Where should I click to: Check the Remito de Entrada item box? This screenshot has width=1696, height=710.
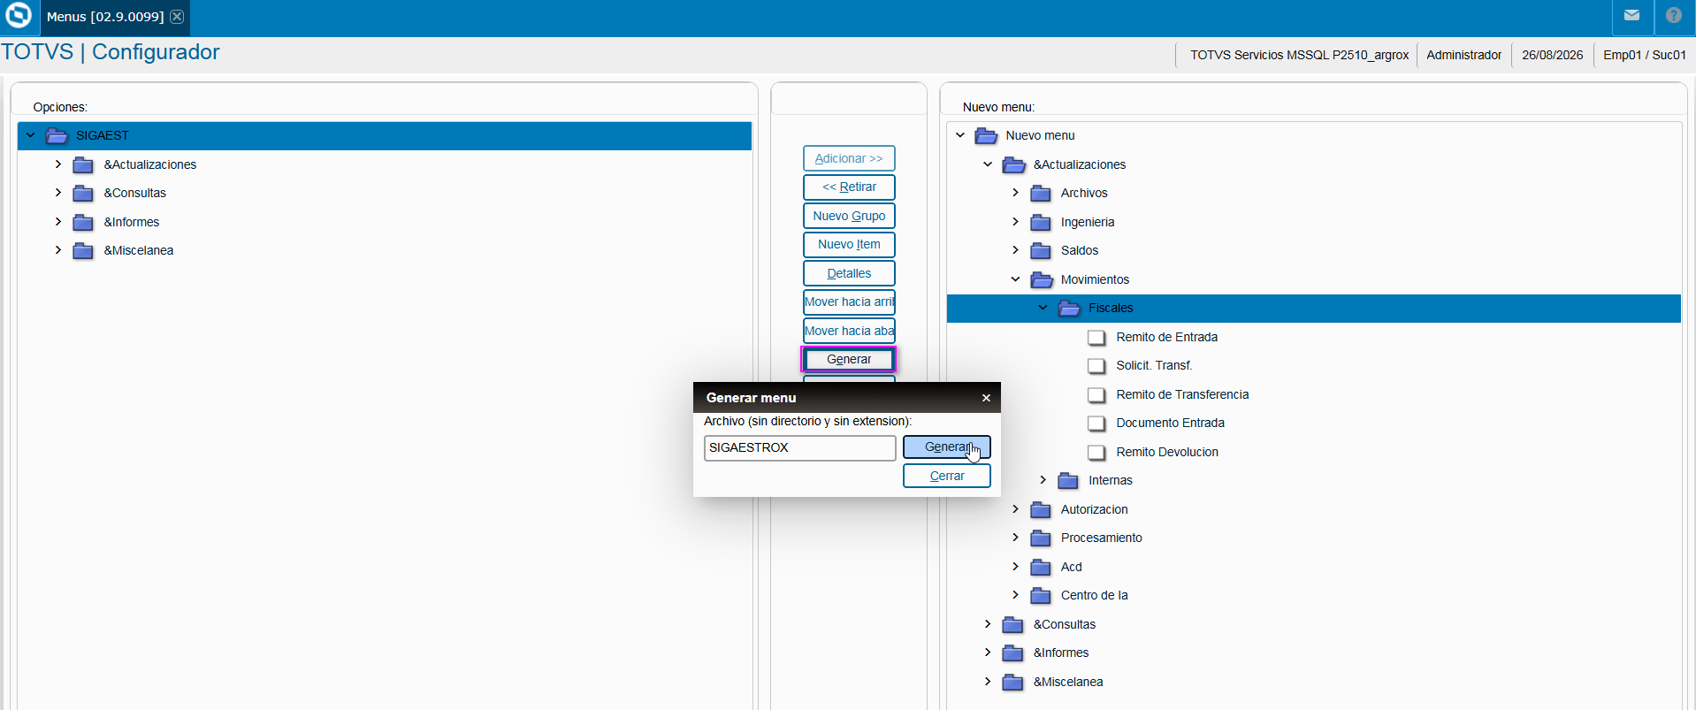pyautogui.click(x=1096, y=337)
